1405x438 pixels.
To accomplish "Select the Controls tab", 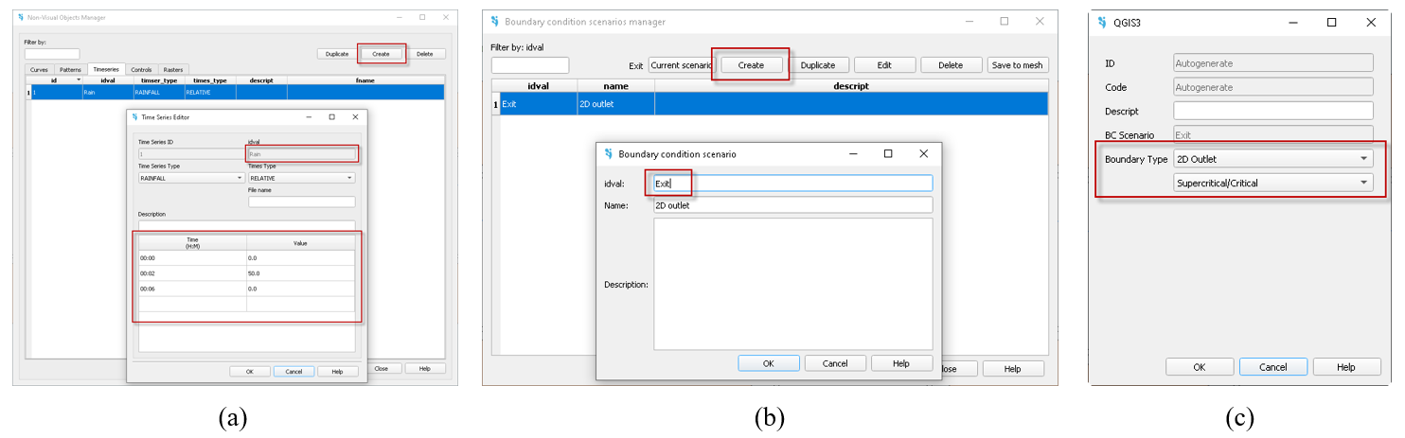I will point(141,70).
